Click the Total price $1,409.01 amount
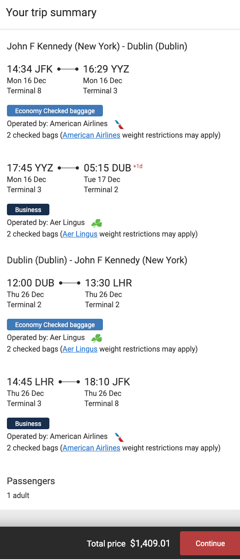The image size is (240, 559). (x=150, y=543)
